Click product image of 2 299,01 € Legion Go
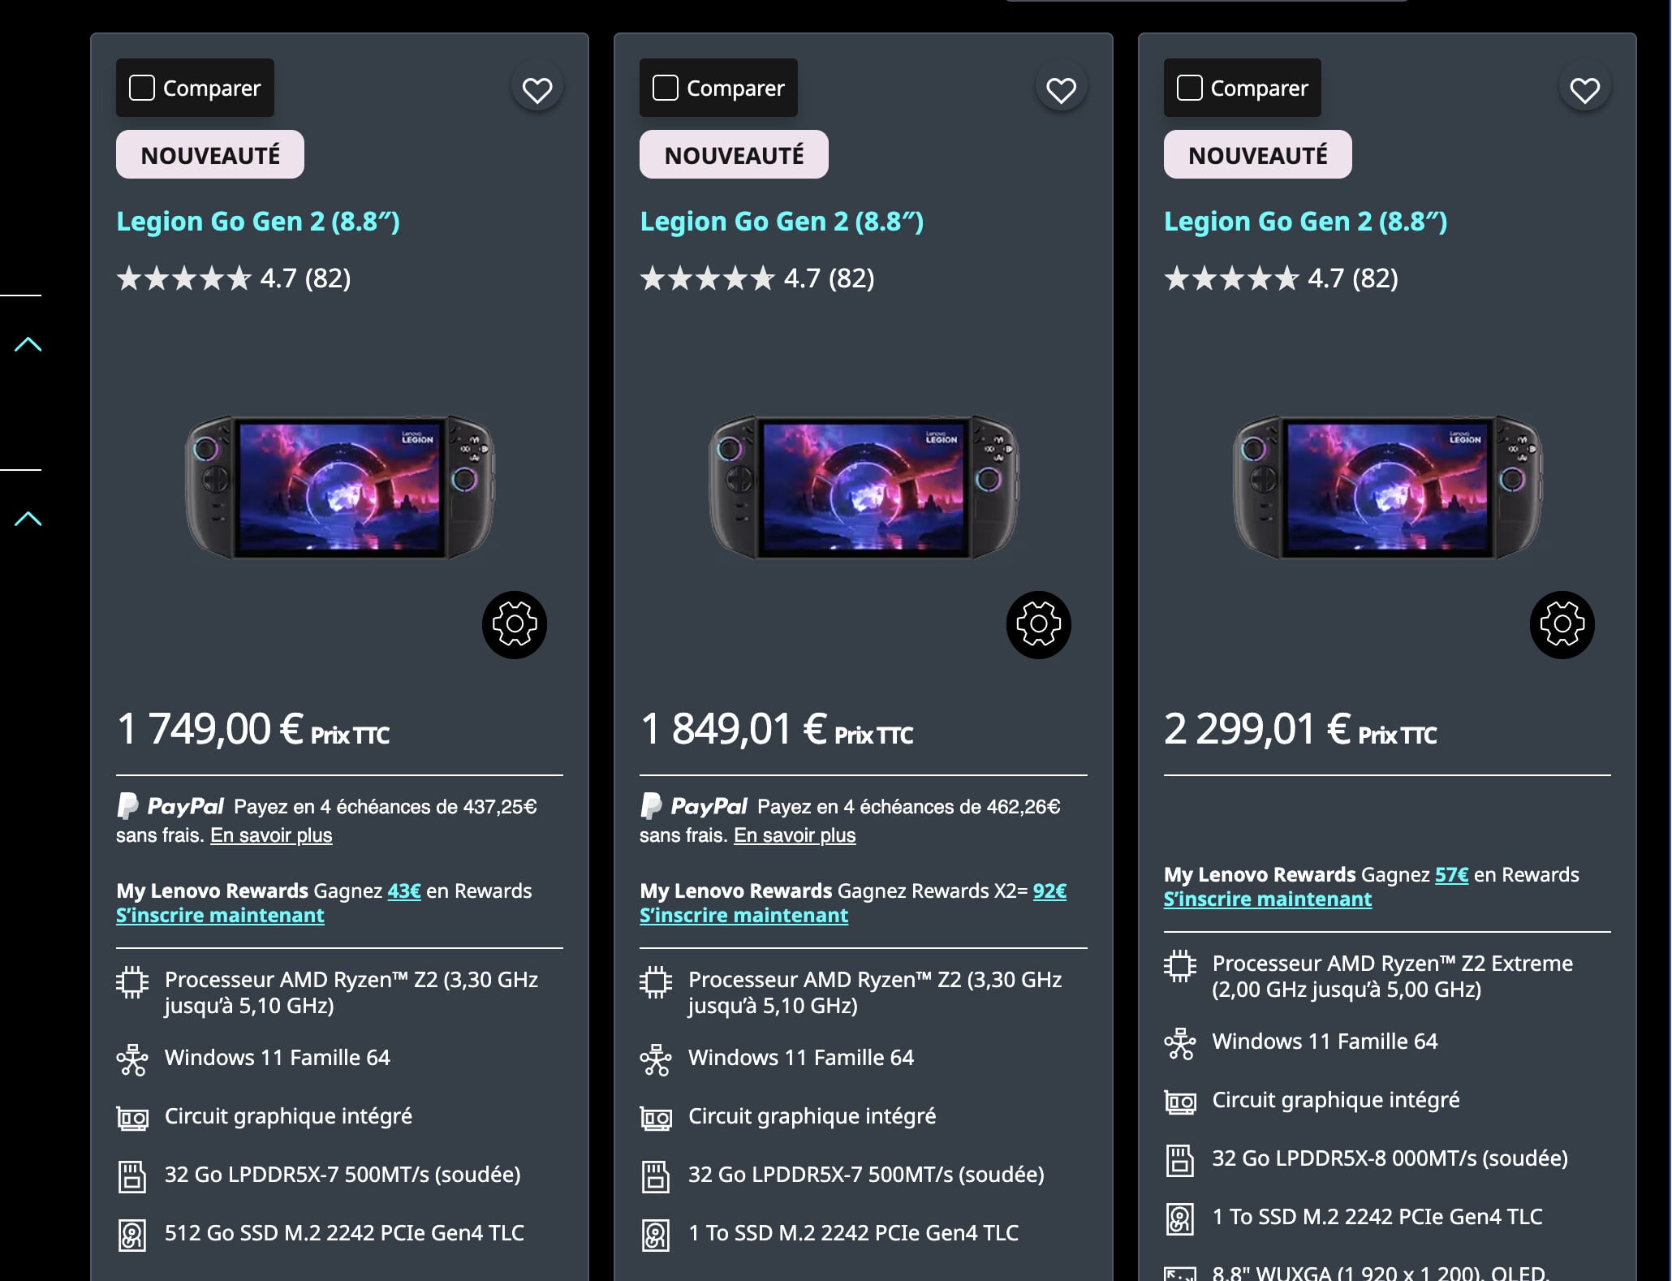The image size is (1672, 1281). pyautogui.click(x=1386, y=487)
